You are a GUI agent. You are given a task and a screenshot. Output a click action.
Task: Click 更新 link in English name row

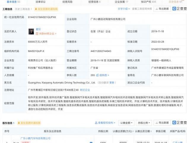point(112,82)
